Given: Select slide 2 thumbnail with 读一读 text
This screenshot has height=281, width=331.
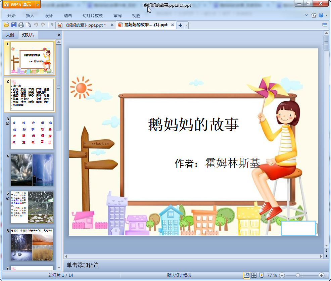Looking at the screenshot, I should [32, 95].
